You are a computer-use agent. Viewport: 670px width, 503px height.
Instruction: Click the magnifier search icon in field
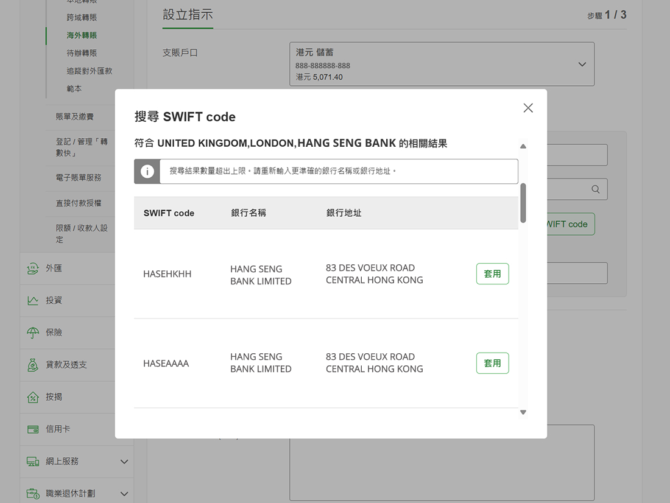pyautogui.click(x=596, y=189)
